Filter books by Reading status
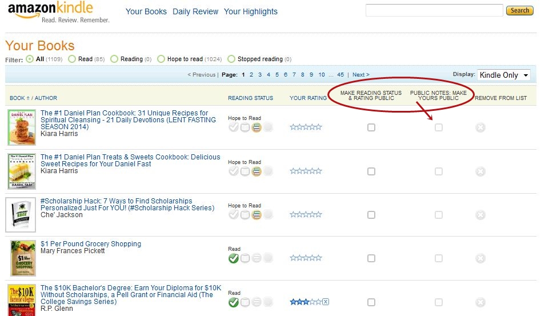545x316 pixels. click(x=114, y=59)
